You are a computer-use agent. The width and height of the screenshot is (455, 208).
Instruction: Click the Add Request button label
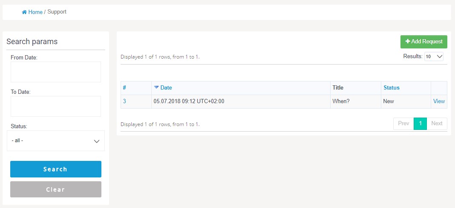tap(426, 42)
